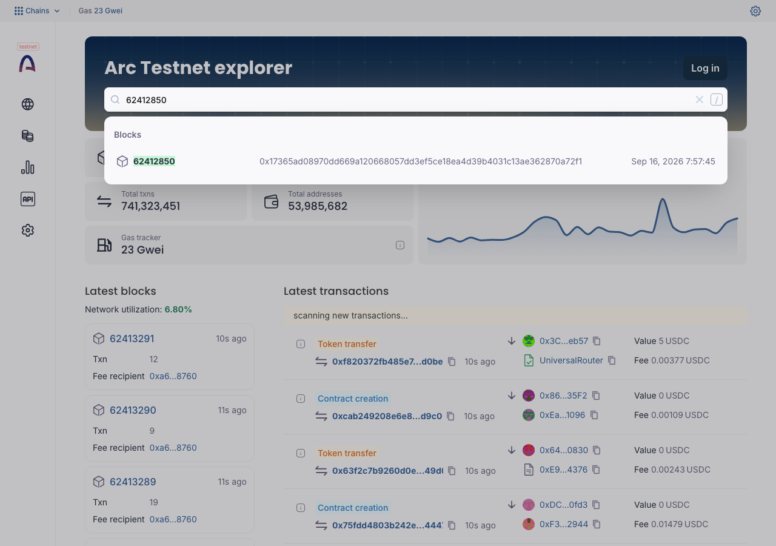Open address 0x86...35F2
Screen dimensions: 776x546
[563, 396]
